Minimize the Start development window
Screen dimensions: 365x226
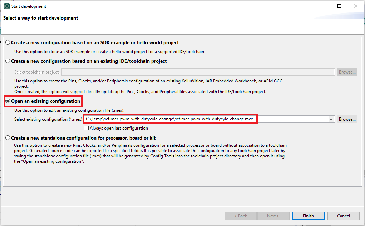pos(323,6)
